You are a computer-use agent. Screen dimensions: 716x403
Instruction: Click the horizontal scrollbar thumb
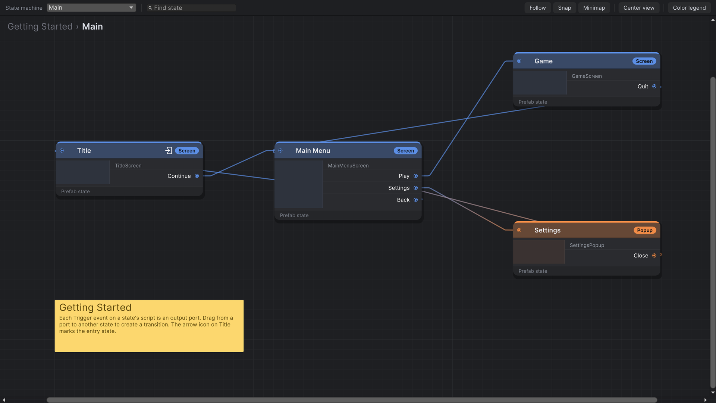point(352,400)
